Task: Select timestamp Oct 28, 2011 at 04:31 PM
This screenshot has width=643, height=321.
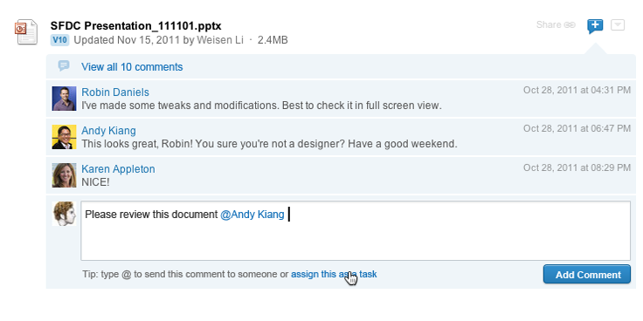Action: [x=577, y=90]
